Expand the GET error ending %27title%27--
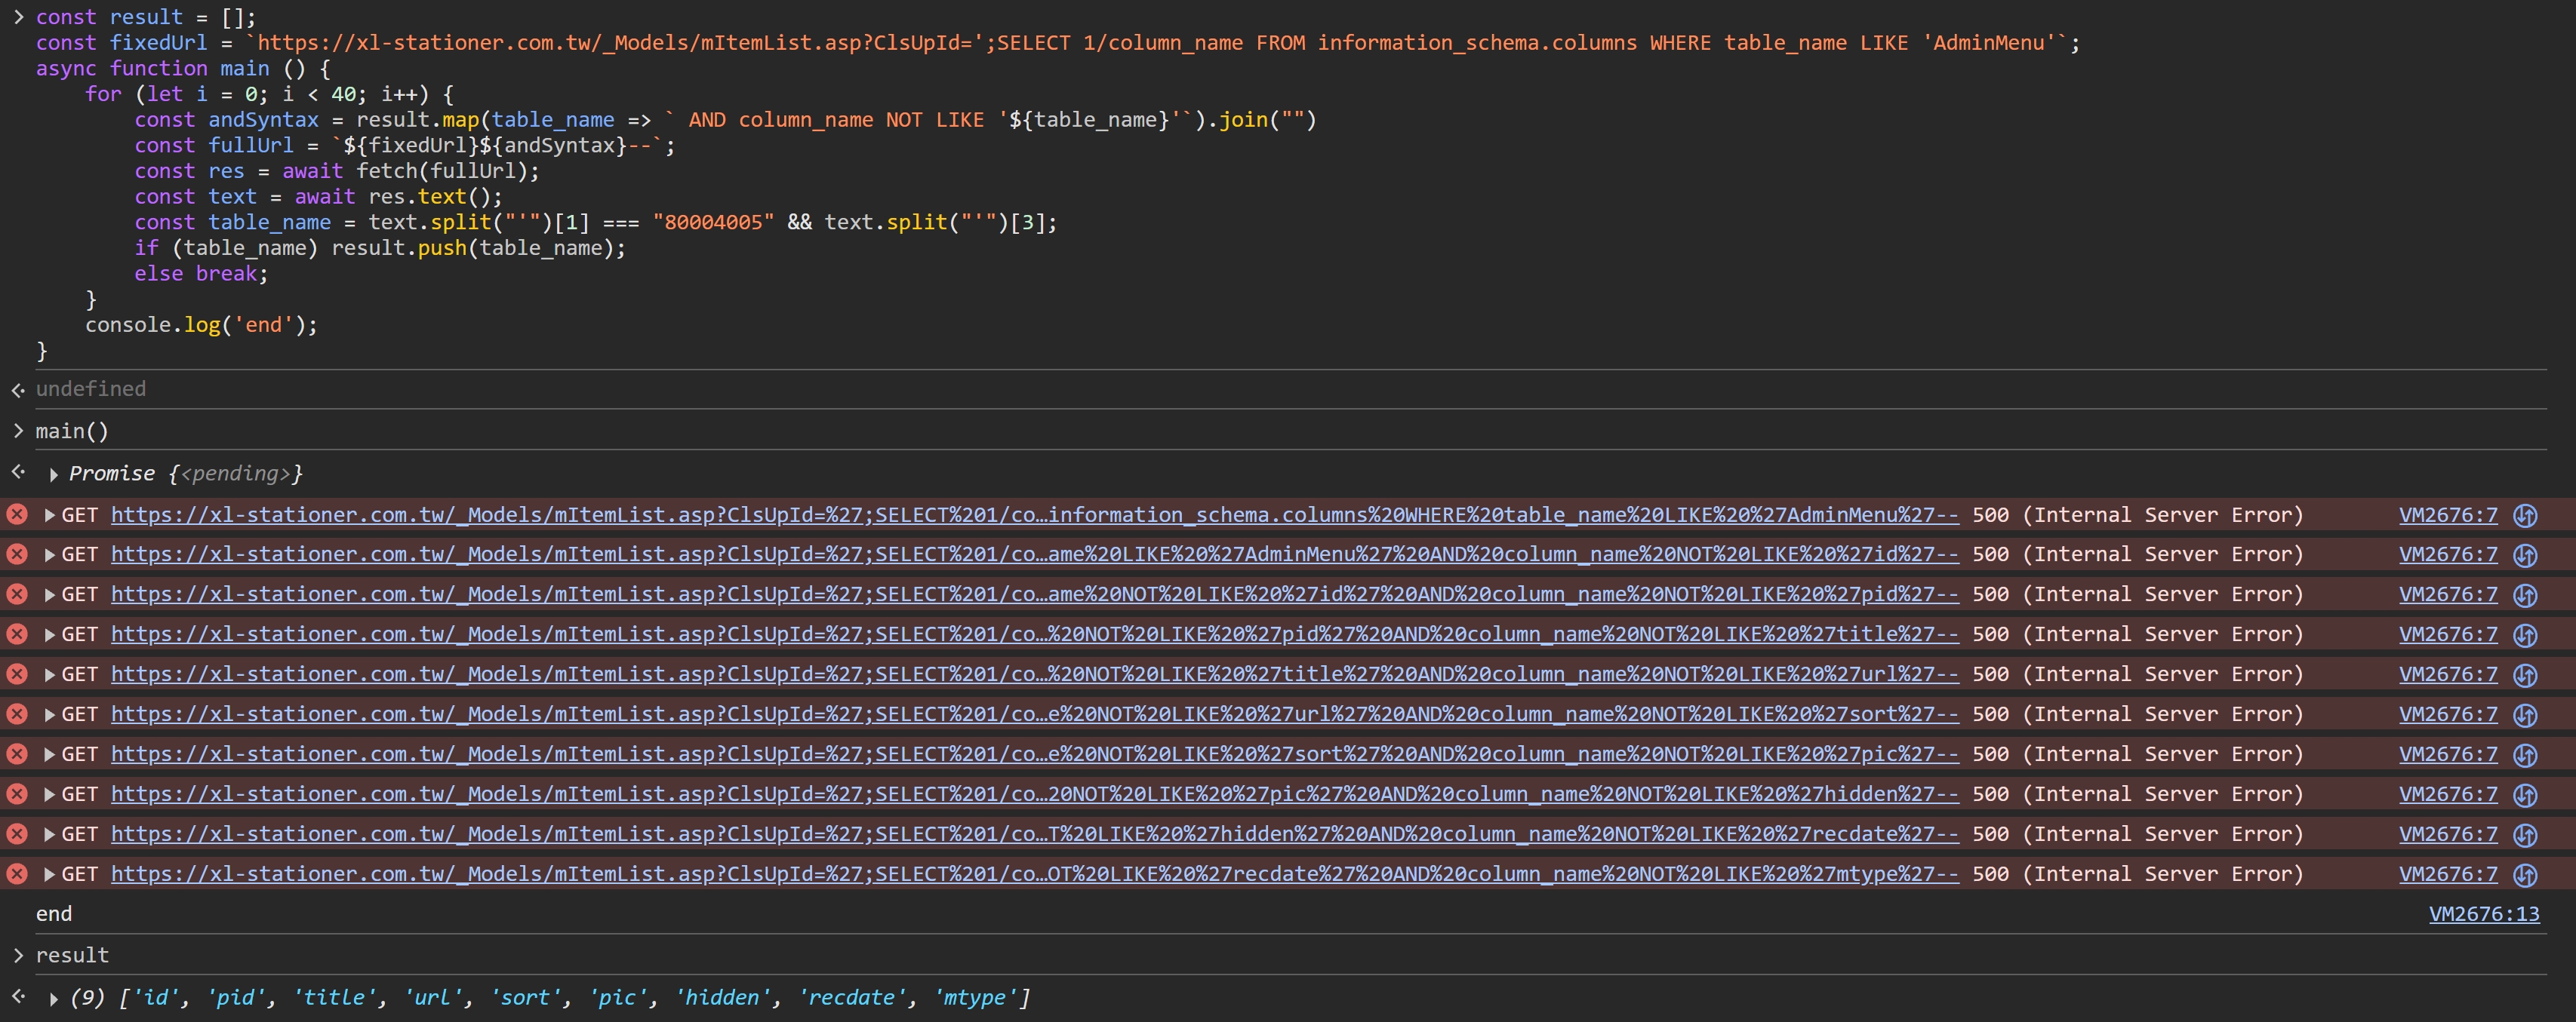This screenshot has width=2576, height=1022. point(49,635)
